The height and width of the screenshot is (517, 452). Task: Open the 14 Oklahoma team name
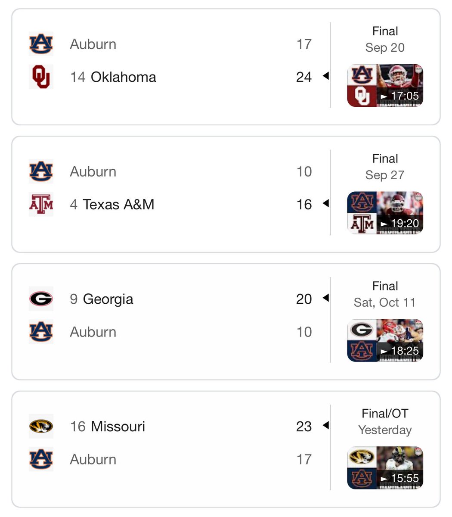113,77
